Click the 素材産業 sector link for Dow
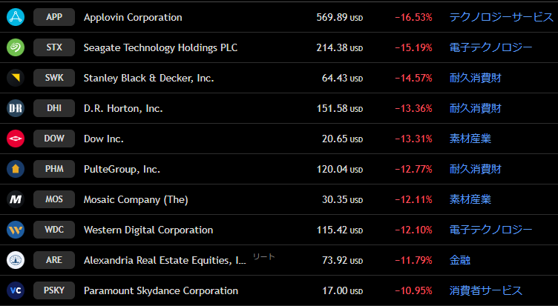This screenshot has width=558, height=306. point(470,139)
